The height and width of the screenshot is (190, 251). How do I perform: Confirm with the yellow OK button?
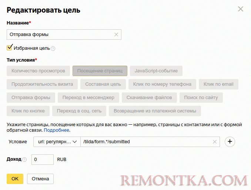click(x=15, y=179)
